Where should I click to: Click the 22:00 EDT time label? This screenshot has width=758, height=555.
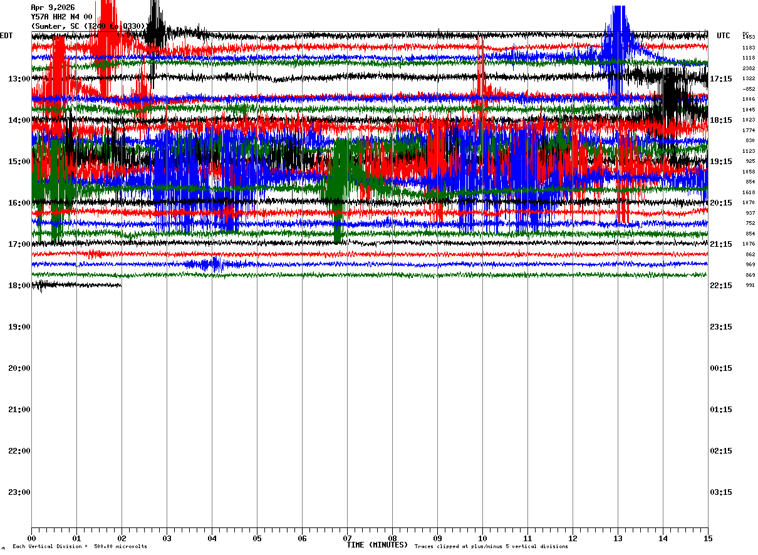coord(19,451)
